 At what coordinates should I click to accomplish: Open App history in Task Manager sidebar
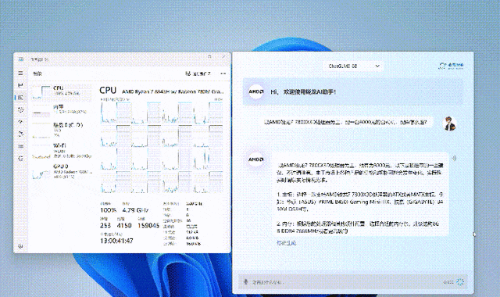pyautogui.click(x=20, y=109)
